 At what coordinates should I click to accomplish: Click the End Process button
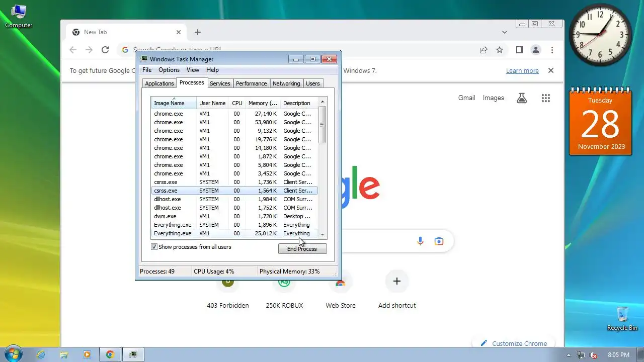click(x=302, y=249)
